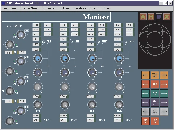
Task: Open the Help menu
Action: 108,8
